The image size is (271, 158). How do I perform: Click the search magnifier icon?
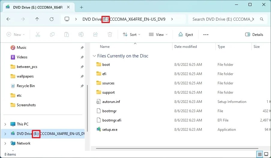(x=262, y=19)
